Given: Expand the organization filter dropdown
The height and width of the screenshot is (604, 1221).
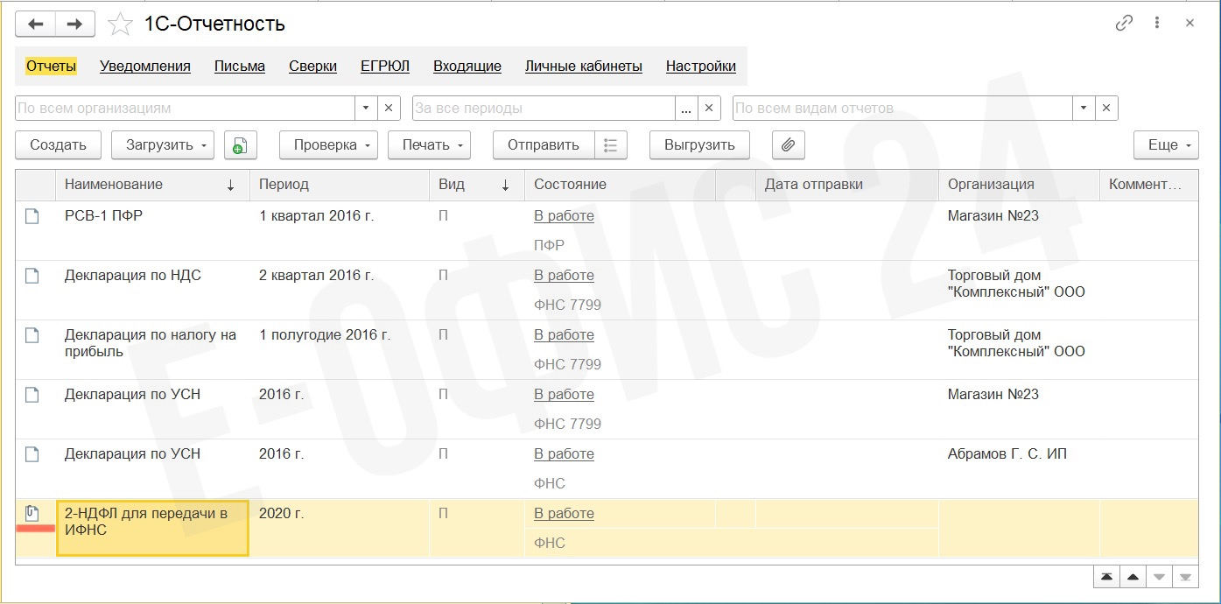Looking at the screenshot, I should 367,109.
